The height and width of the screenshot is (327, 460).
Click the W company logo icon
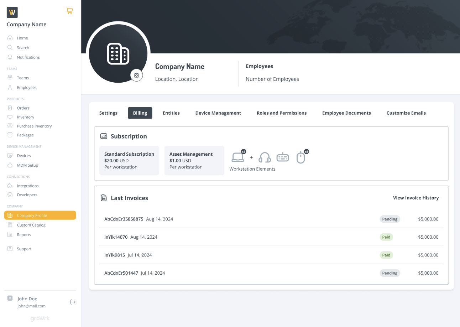[12, 12]
